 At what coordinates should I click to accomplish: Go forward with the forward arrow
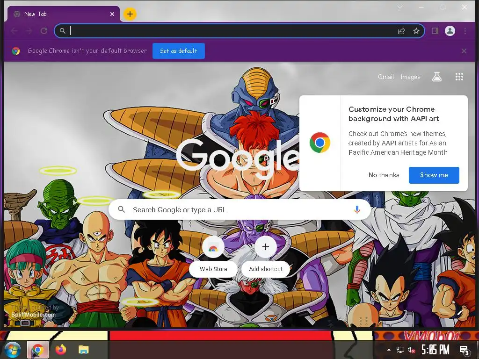[29, 31]
